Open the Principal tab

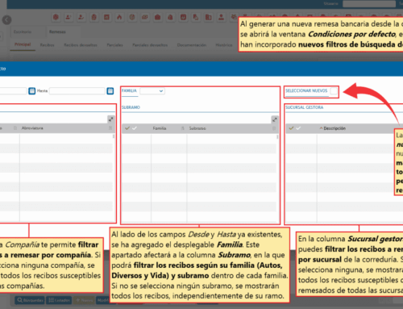(23, 44)
